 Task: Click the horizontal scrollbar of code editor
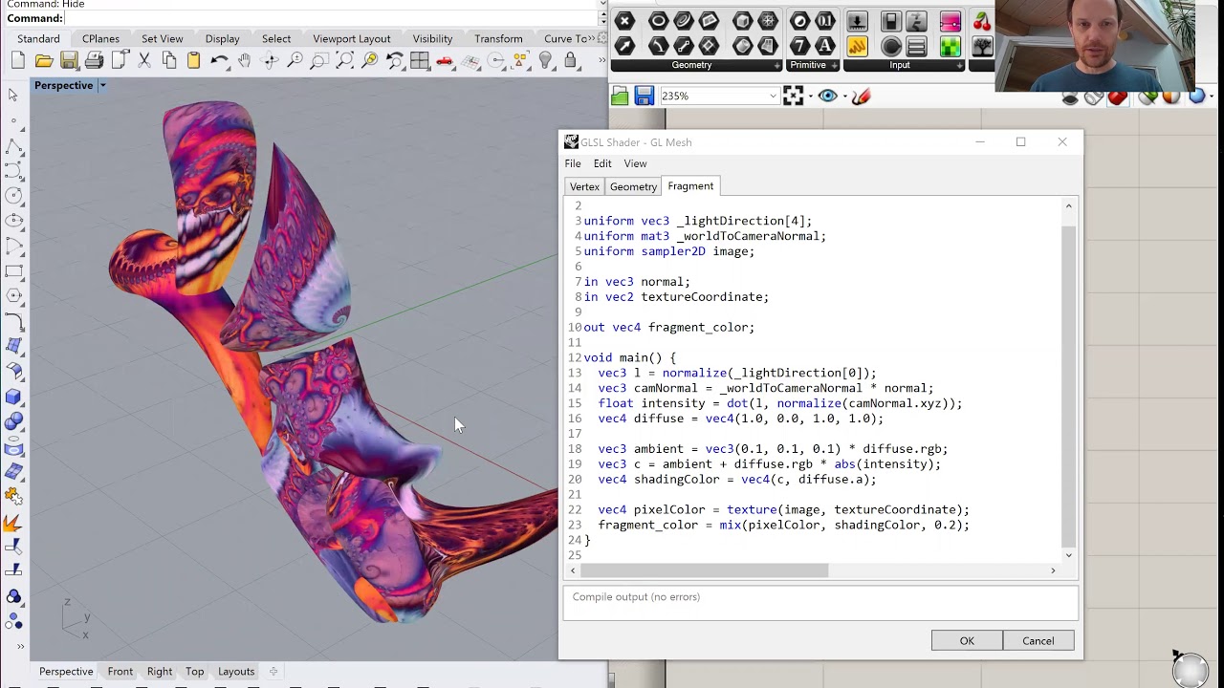[x=704, y=570]
